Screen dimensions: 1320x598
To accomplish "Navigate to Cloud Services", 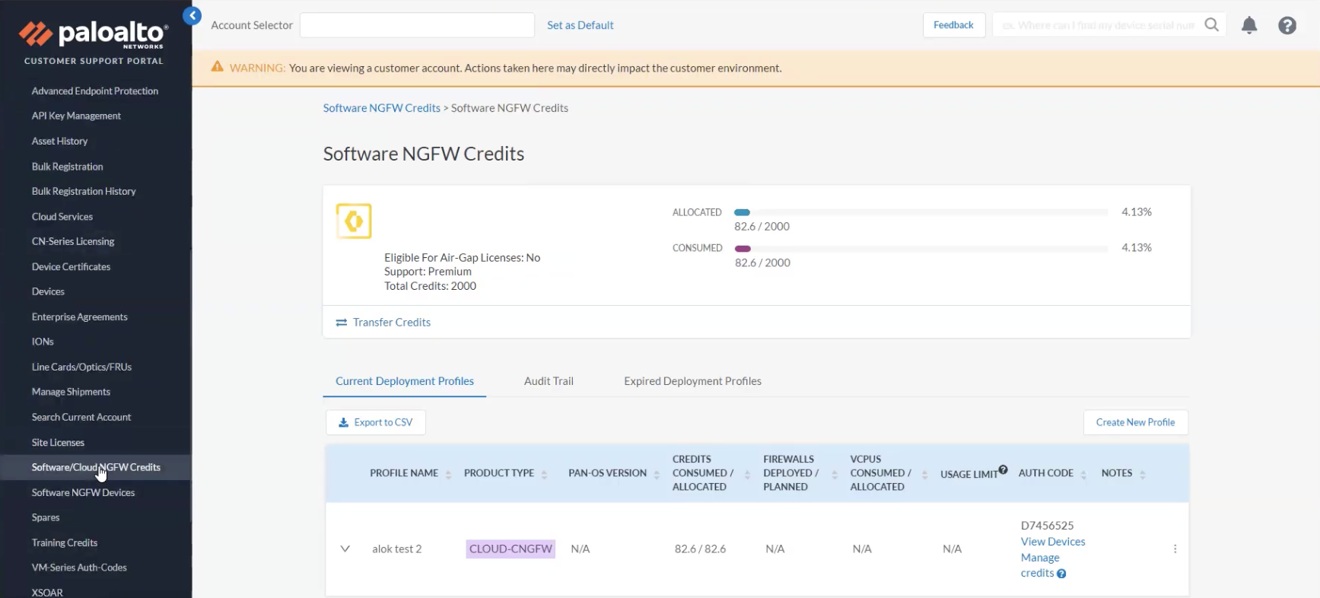I will coord(62,217).
